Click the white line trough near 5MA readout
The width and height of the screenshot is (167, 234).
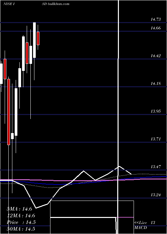point(36,208)
